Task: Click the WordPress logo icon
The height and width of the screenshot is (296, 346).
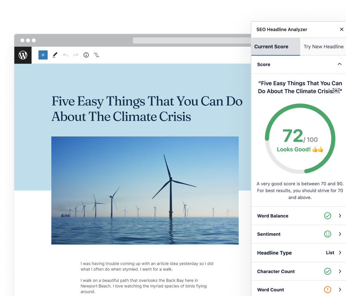Action: pos(23,55)
